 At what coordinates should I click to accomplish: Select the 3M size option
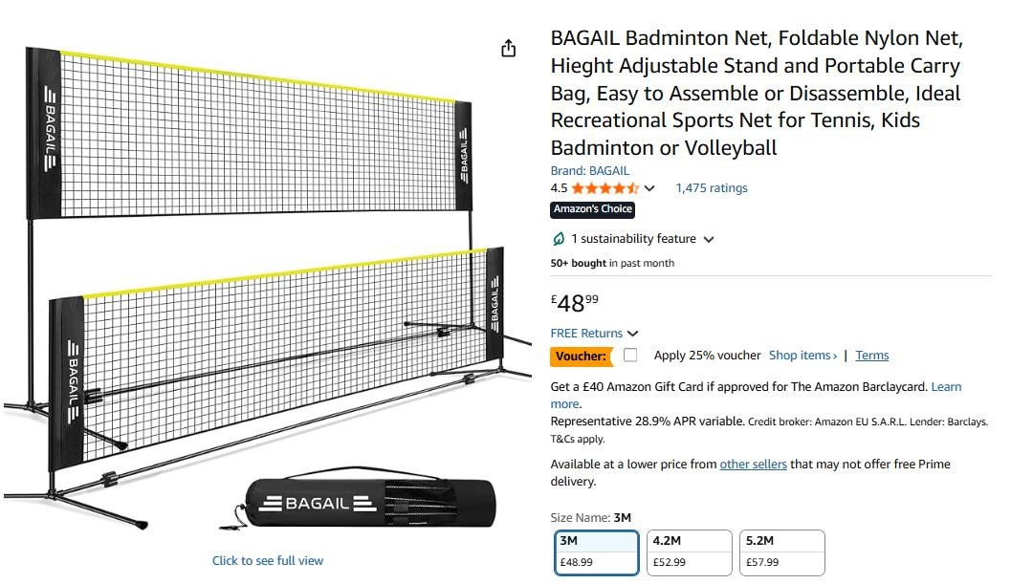point(596,552)
